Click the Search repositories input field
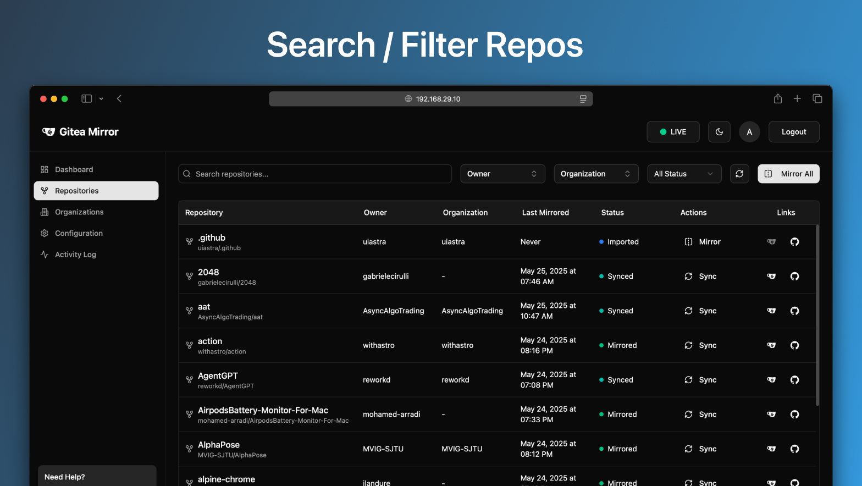This screenshot has width=862, height=486. pyautogui.click(x=315, y=174)
